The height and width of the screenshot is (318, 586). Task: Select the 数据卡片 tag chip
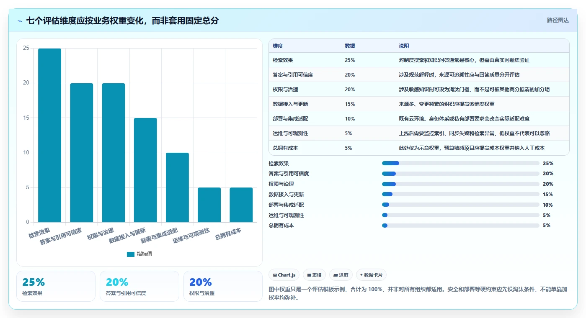click(x=371, y=275)
